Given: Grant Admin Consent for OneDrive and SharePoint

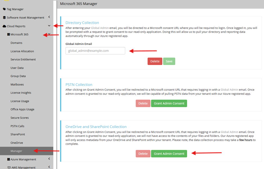Looking at the screenshot, I should (x=169, y=154).
